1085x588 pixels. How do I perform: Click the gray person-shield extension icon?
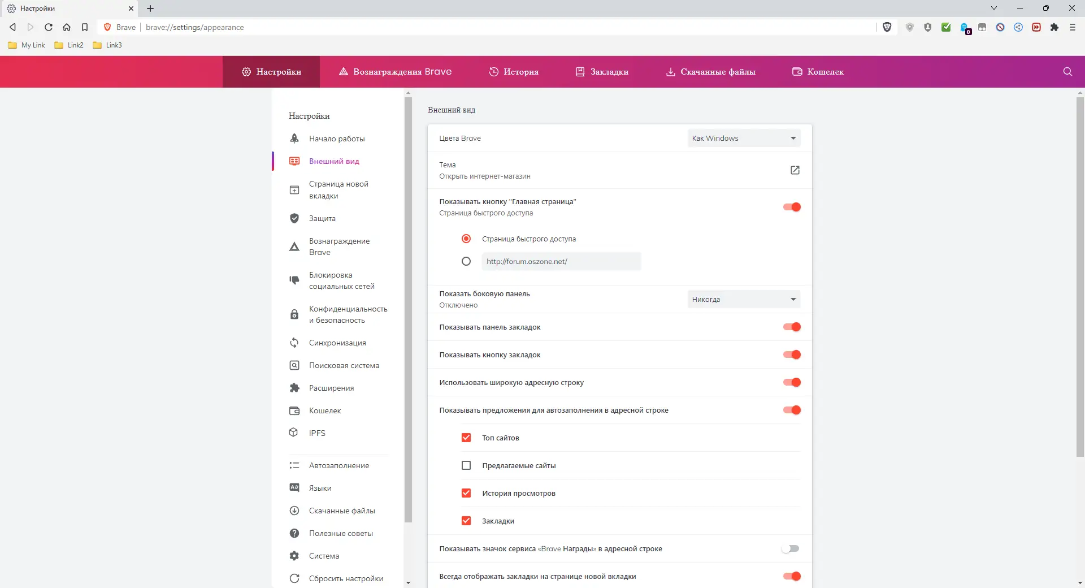[x=928, y=27]
